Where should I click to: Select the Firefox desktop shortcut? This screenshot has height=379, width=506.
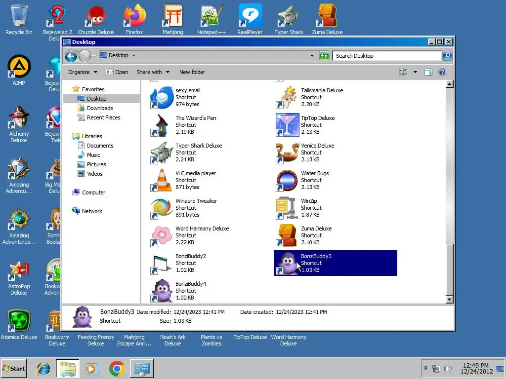(134, 19)
